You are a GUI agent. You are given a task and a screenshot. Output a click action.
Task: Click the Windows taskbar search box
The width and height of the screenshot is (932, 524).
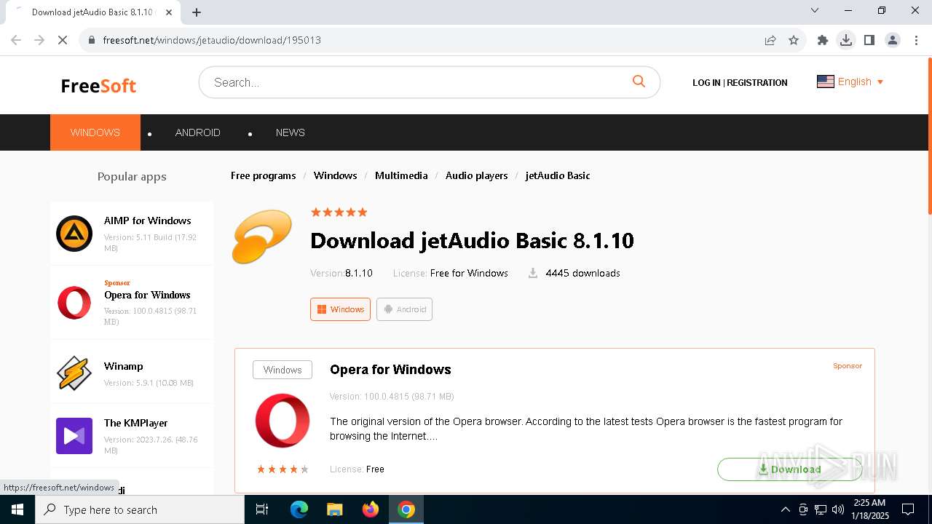coord(140,509)
